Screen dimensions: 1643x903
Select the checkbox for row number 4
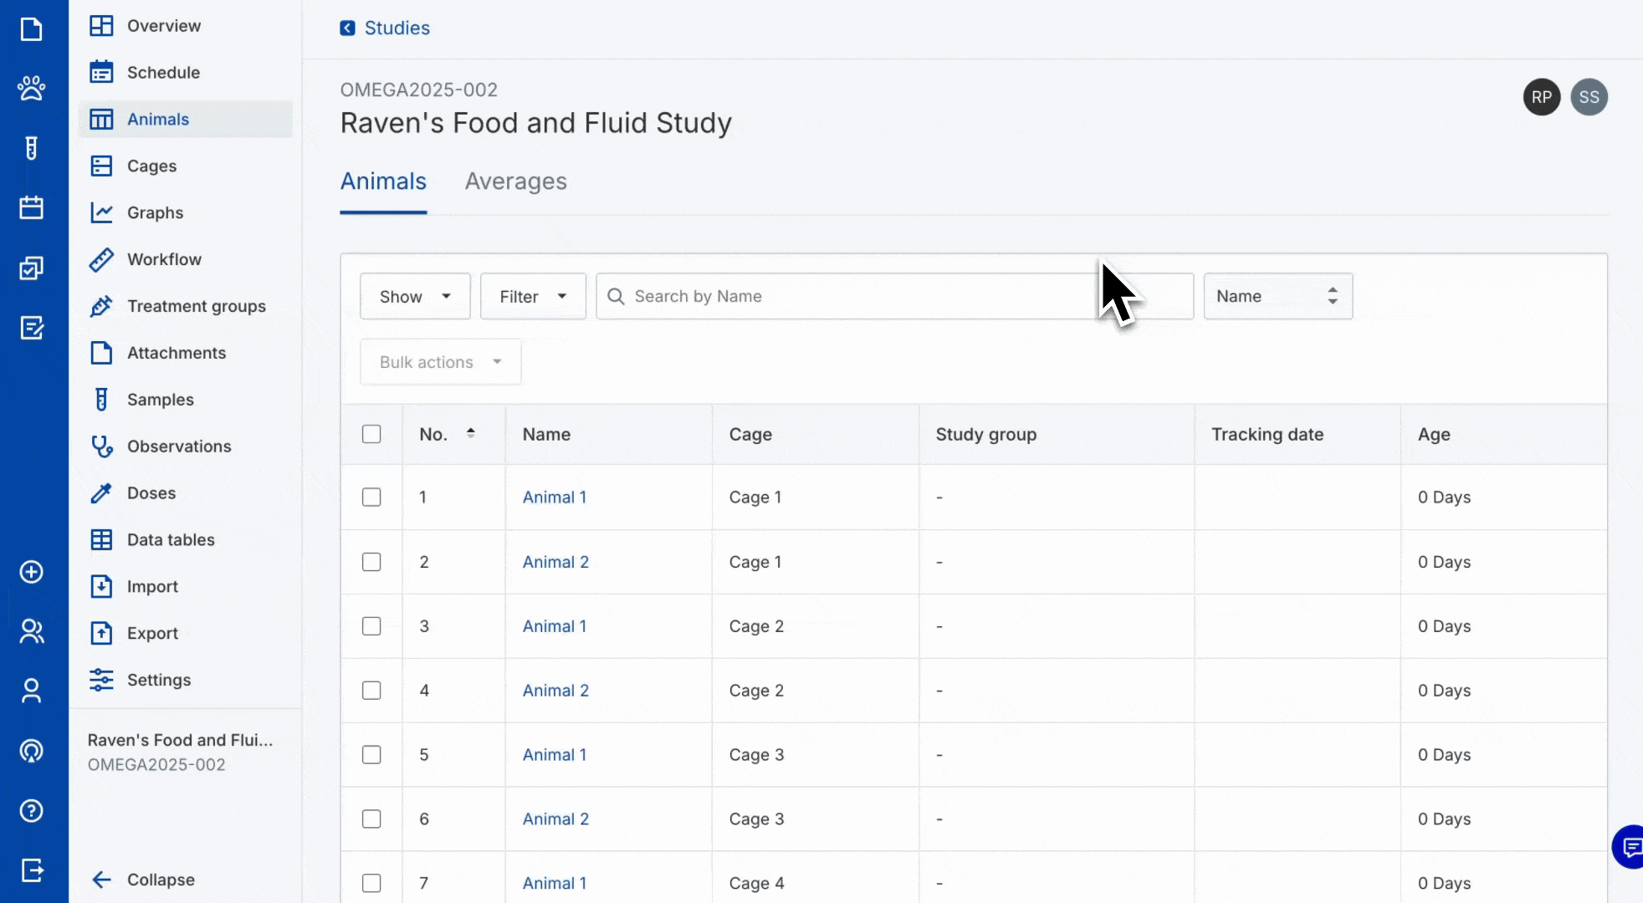pyautogui.click(x=371, y=691)
